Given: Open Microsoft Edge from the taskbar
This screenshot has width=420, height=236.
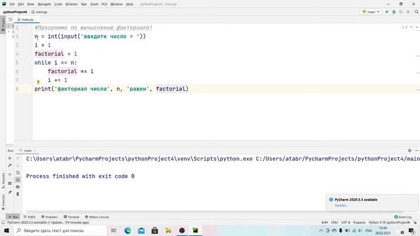Looking at the screenshot, I should click(127, 230).
